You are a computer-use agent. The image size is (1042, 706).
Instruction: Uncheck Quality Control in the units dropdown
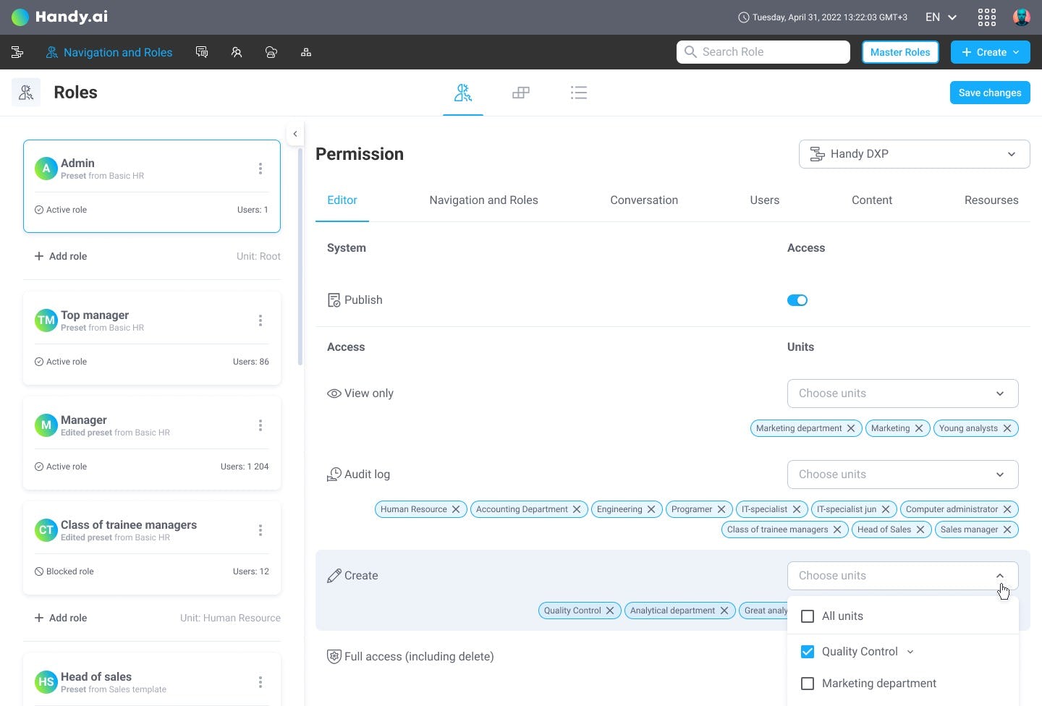pos(807,651)
